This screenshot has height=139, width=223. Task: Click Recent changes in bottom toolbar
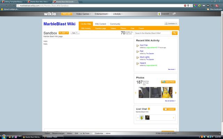[x=58, y=133]
